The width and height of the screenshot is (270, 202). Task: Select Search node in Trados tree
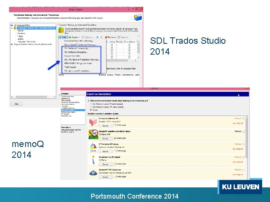click(x=20, y=31)
